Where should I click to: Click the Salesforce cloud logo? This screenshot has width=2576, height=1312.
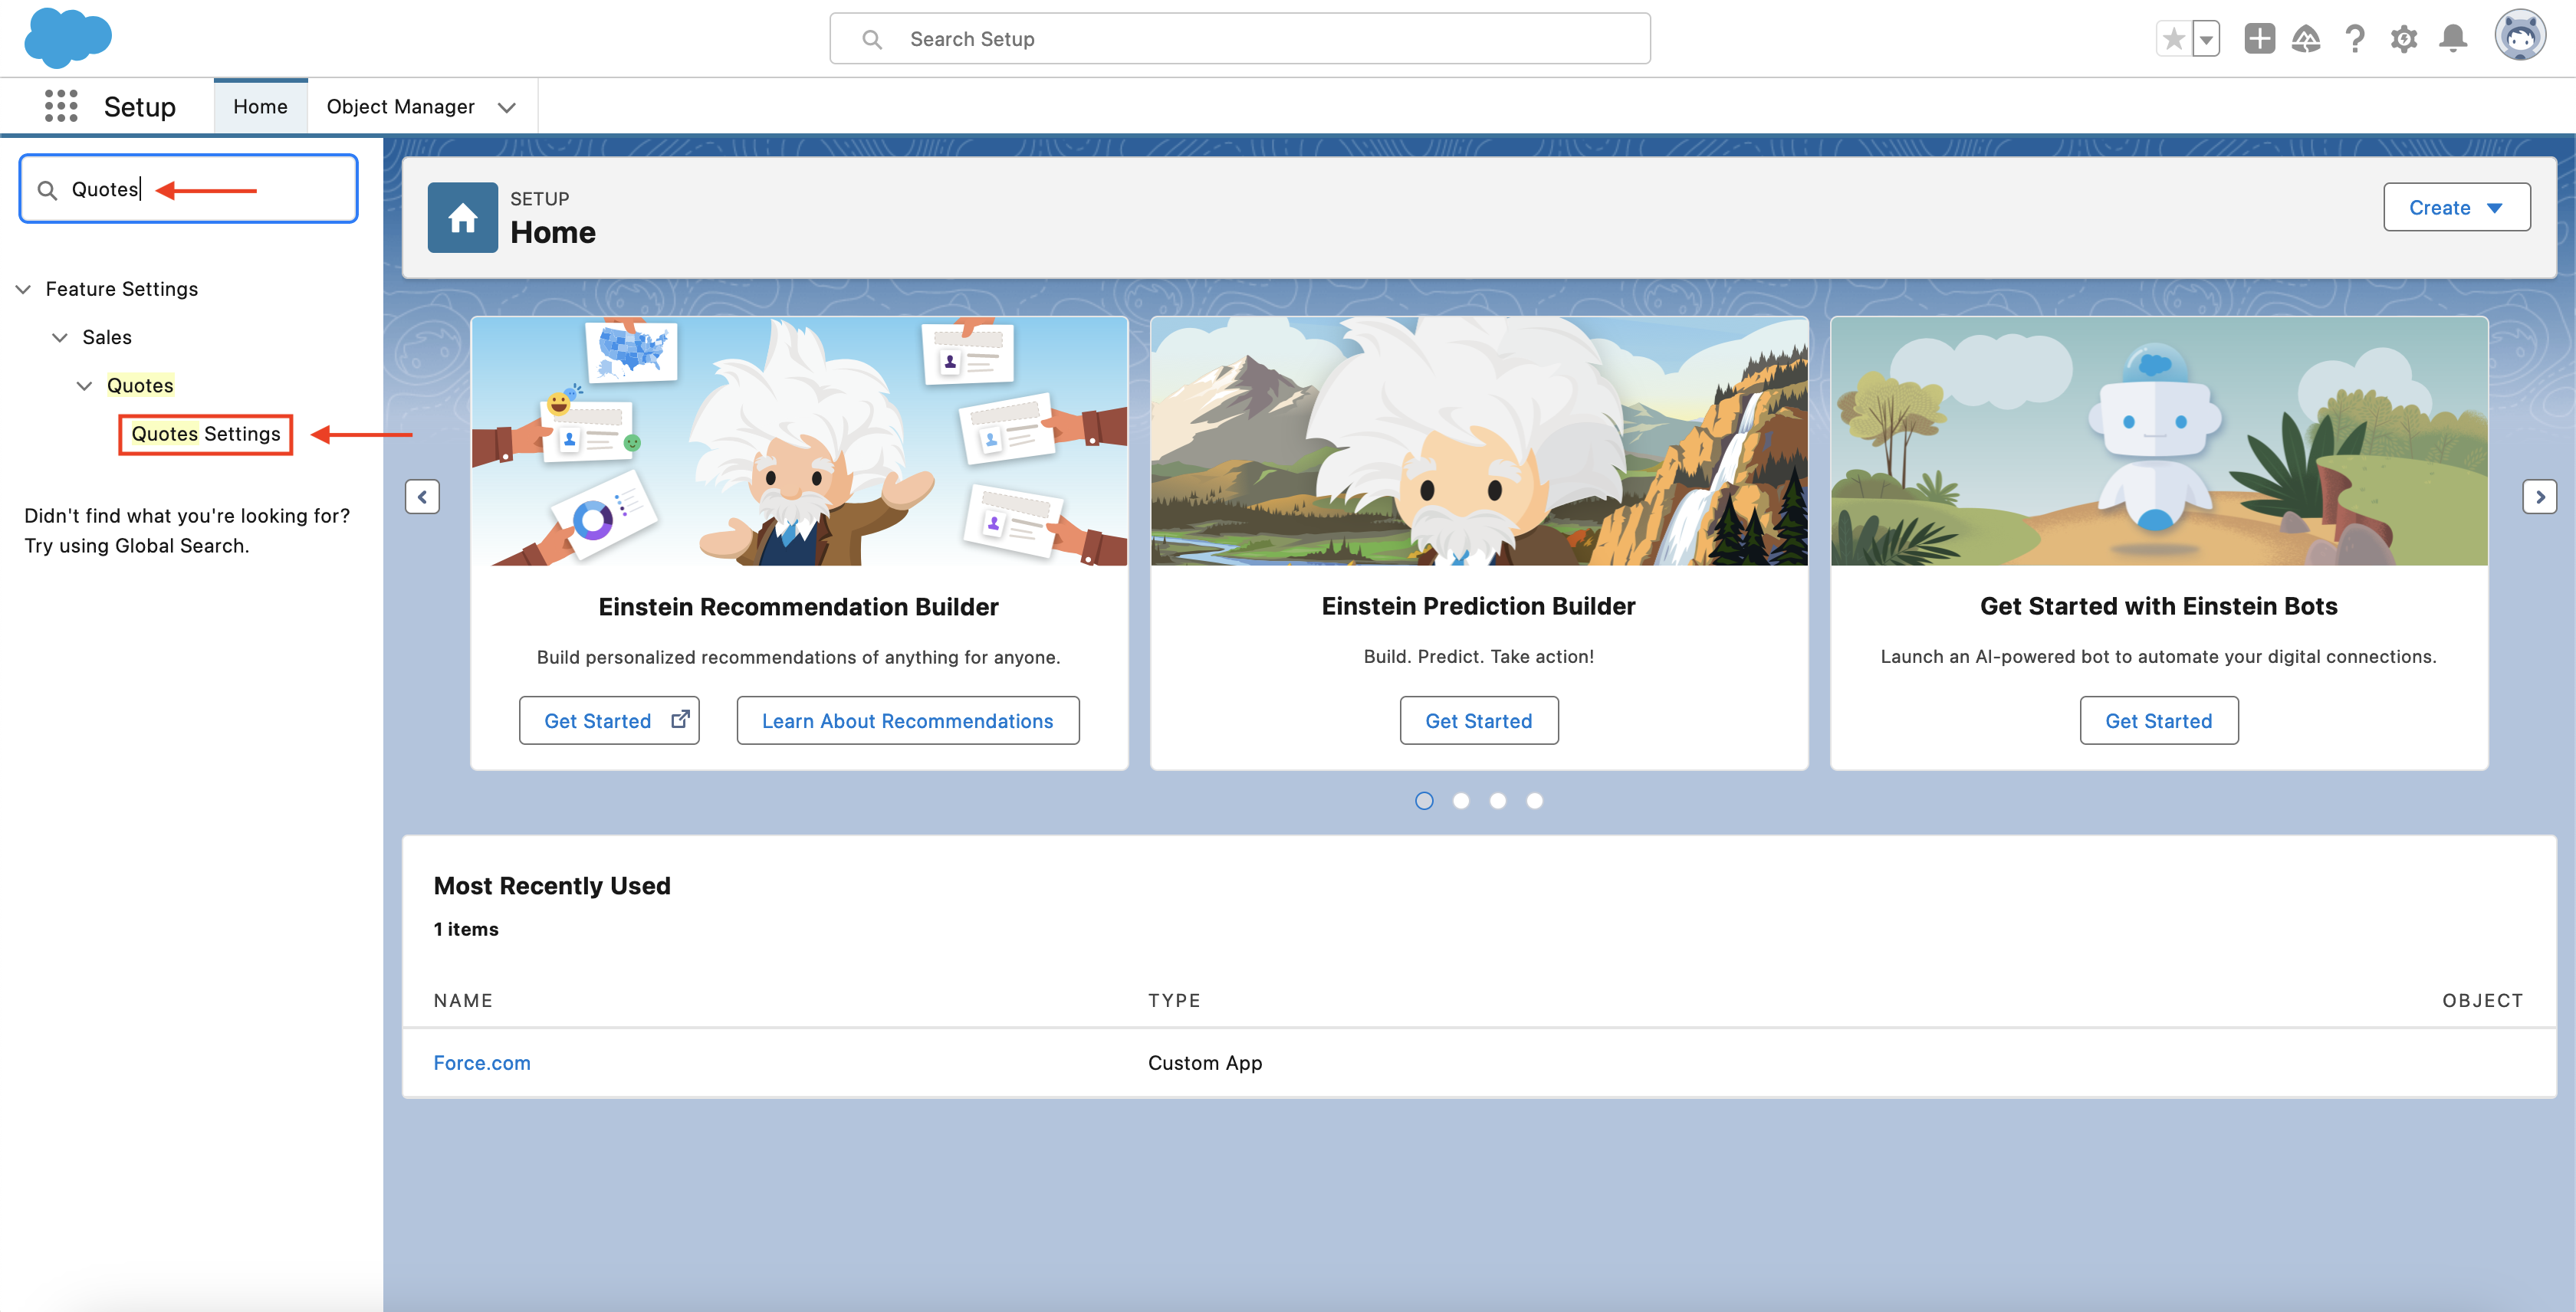point(67,38)
